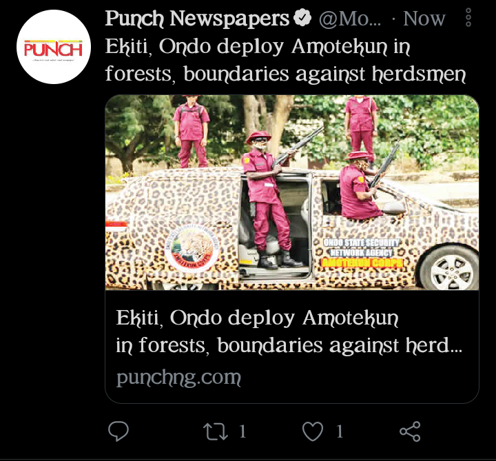Click the Ondo State Security Network Agency lettering
The height and width of the screenshot is (461, 496).
pos(362,248)
